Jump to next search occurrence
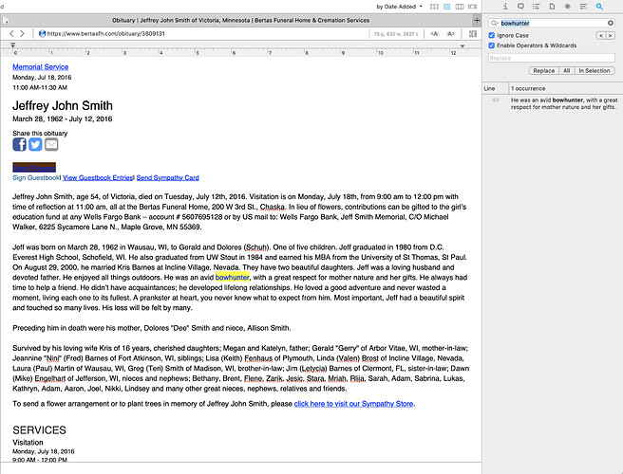This screenshot has width=623, height=474. click(x=610, y=36)
